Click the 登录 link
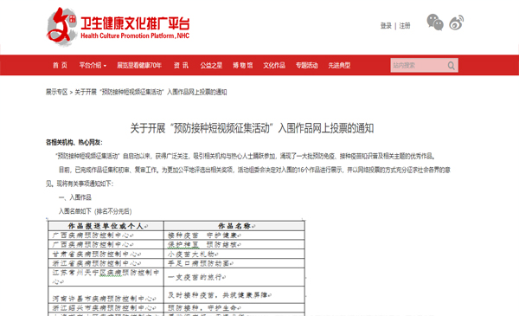 (x=386, y=26)
